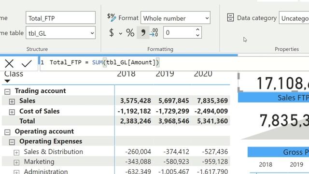309x174 pixels.
Task: Select the card showing 7,835
Action: [284, 120]
